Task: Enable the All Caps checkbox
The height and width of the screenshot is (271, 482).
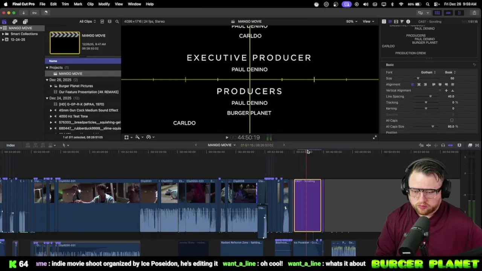Action: coord(452,120)
